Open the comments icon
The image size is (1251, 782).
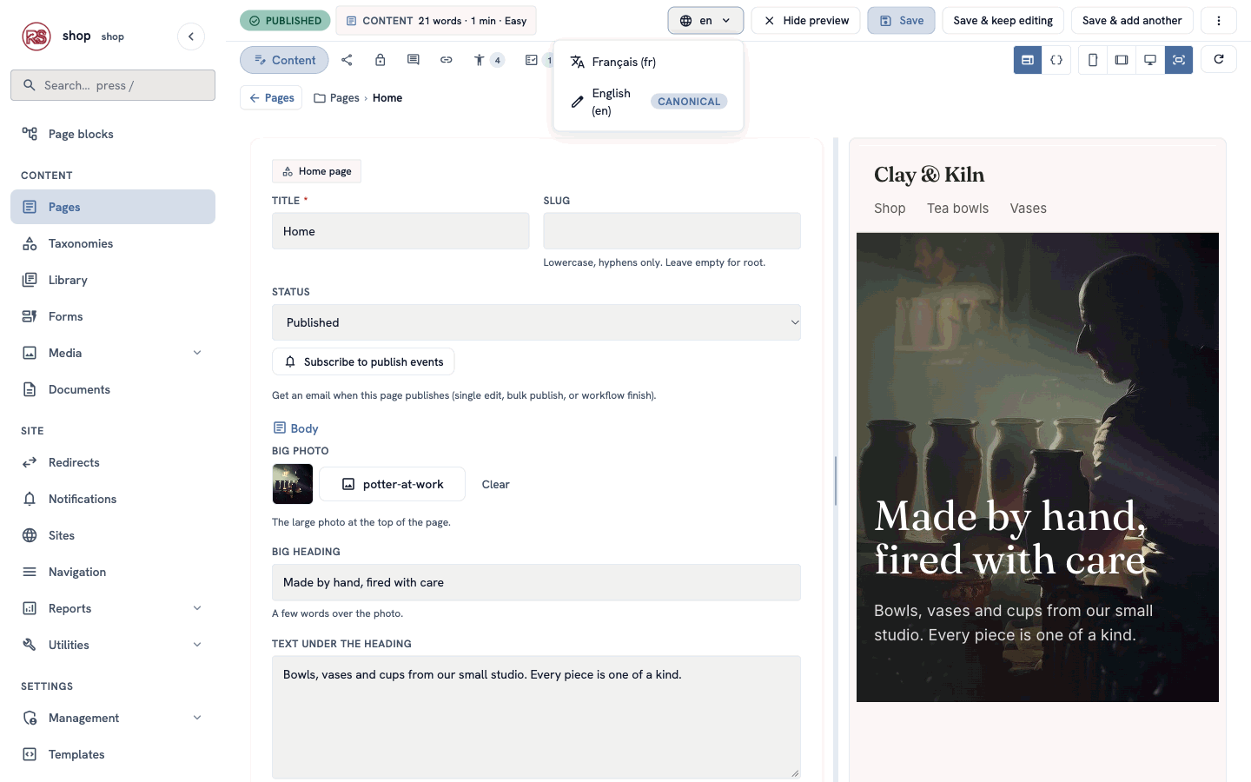coord(413,60)
